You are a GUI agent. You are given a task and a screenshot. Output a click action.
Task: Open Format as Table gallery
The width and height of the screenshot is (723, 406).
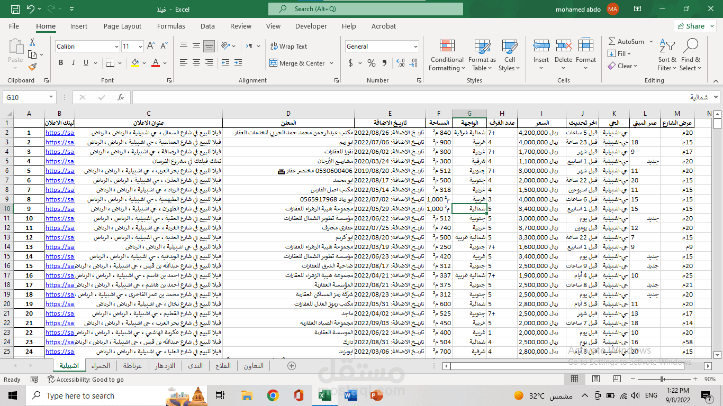coord(482,56)
